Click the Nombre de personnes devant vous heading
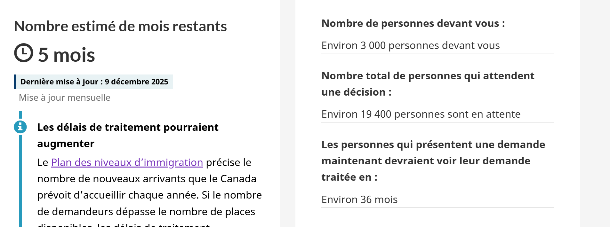 click(413, 23)
